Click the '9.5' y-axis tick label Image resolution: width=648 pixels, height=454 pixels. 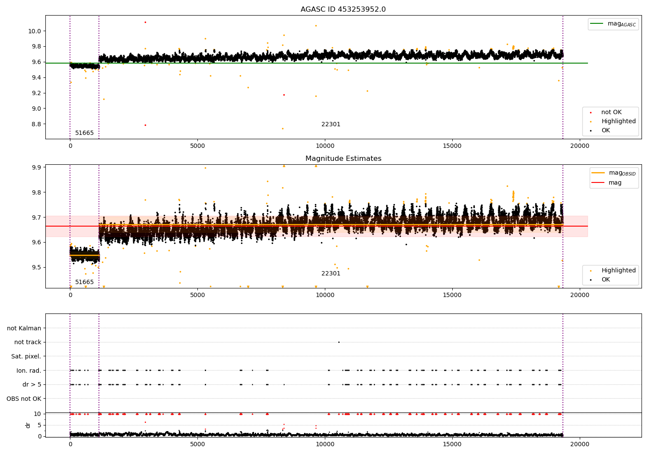click(x=36, y=267)
